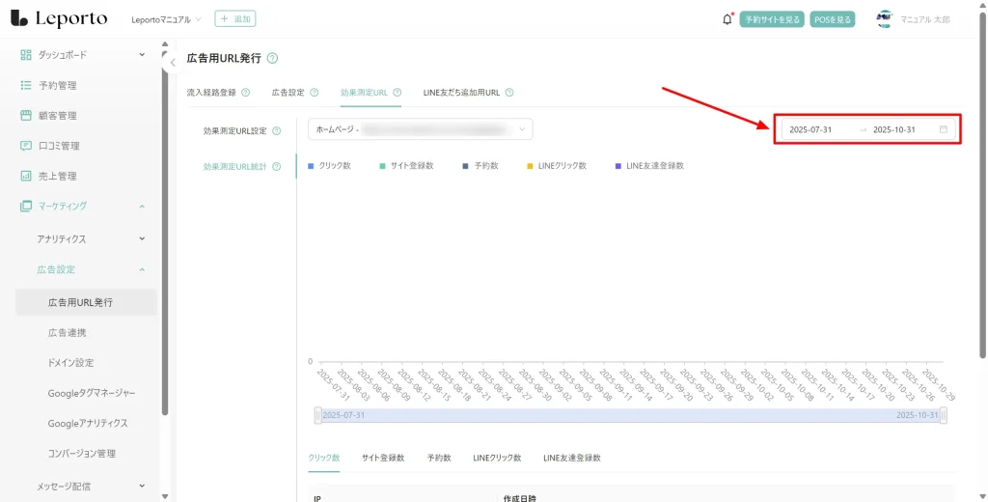Screen dimensions: 988x502
Task: Click help icon next to 広告用URL発行 title
Action: click(x=272, y=59)
